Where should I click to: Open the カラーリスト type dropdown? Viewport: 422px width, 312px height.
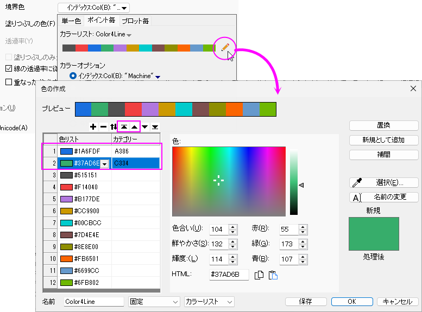pos(209,302)
